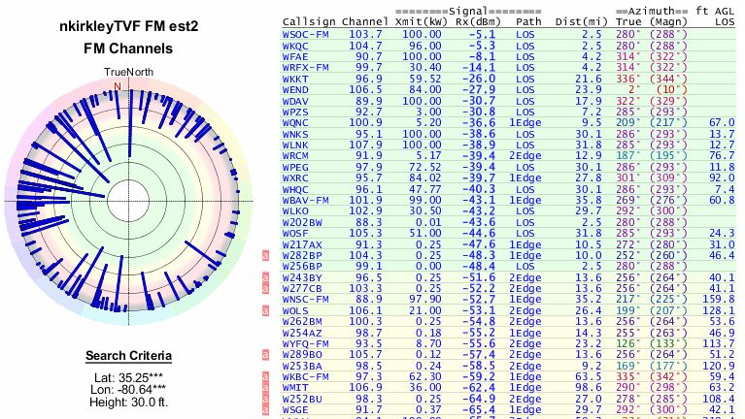Click the red 'a' marker beside W252BU

click(263, 400)
